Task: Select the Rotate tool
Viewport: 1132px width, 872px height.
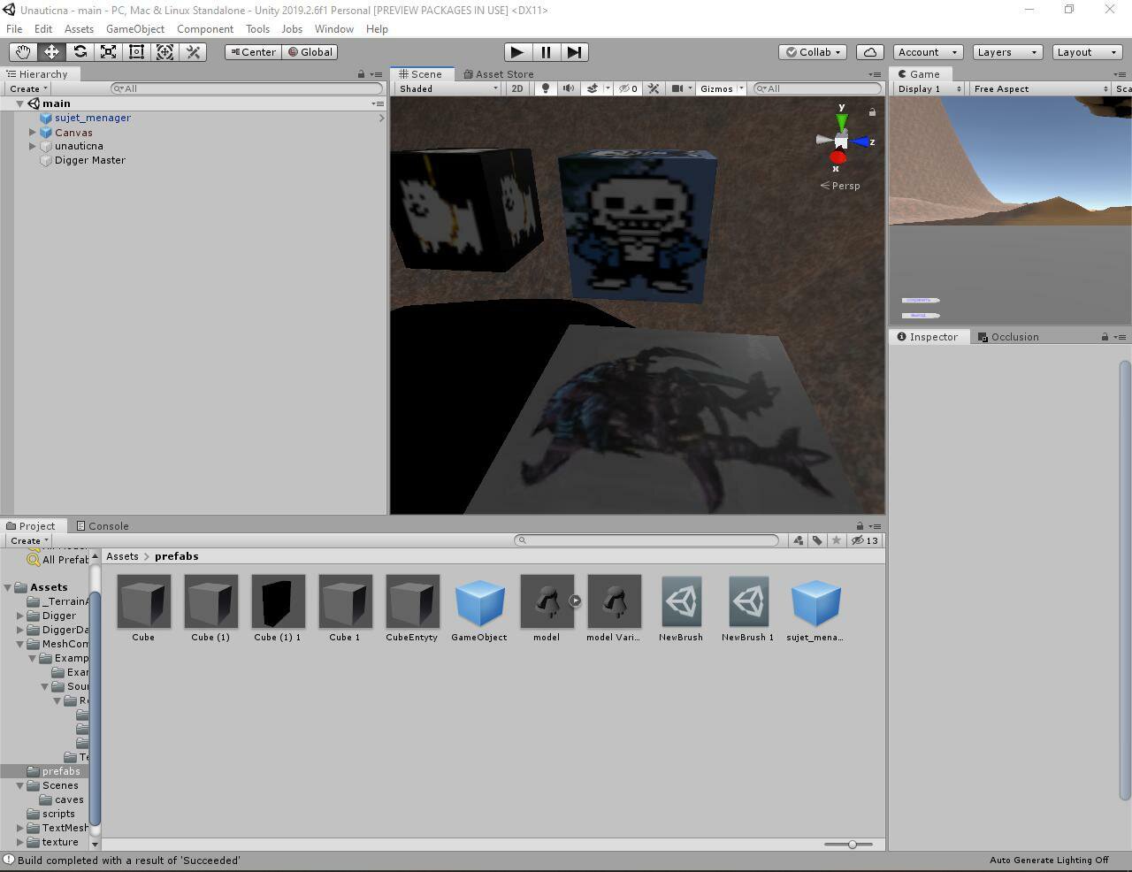Action: (80, 52)
